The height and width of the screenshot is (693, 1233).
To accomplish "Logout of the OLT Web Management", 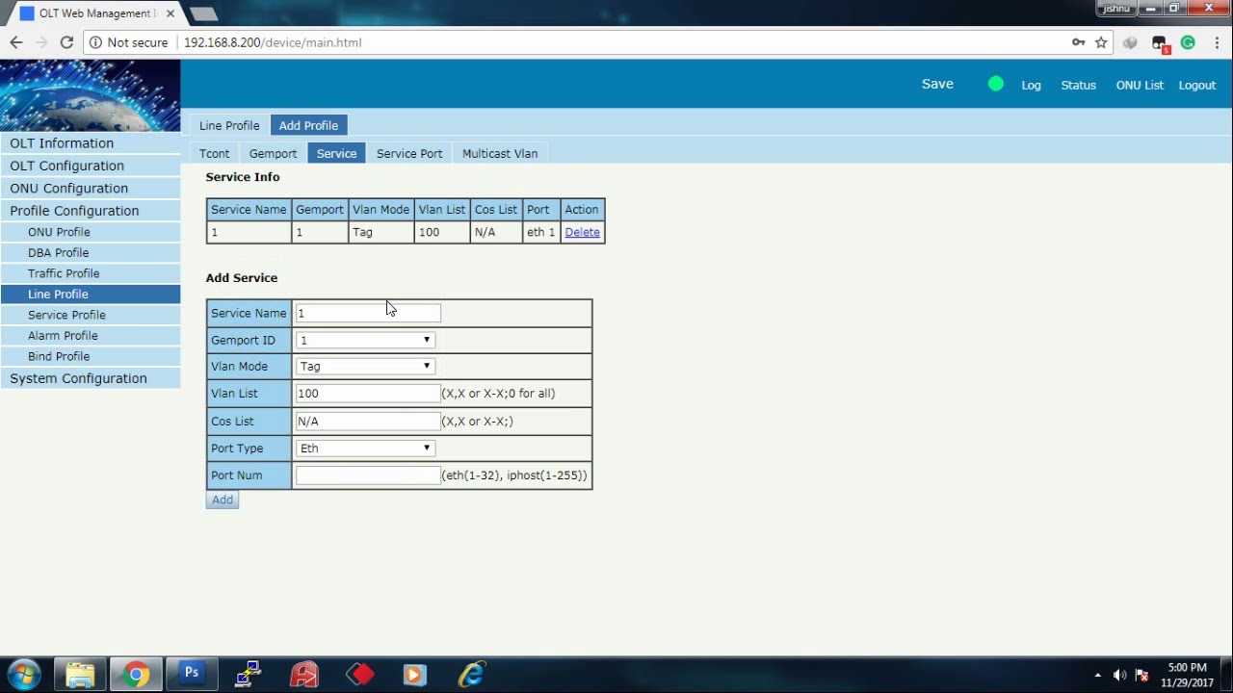I will [x=1196, y=85].
